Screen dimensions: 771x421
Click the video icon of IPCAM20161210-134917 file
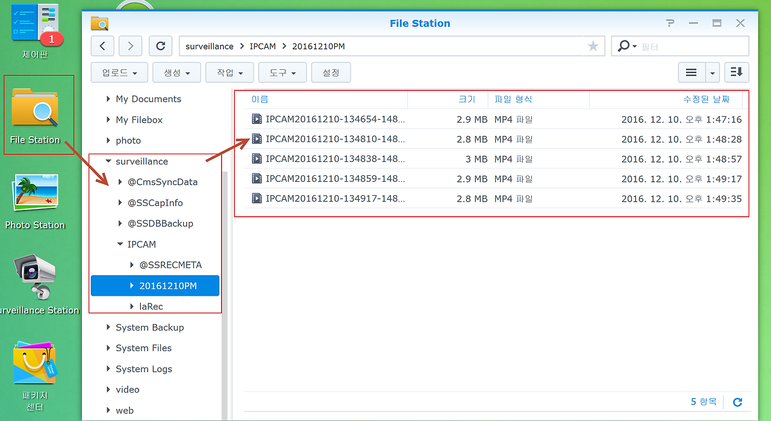click(257, 199)
